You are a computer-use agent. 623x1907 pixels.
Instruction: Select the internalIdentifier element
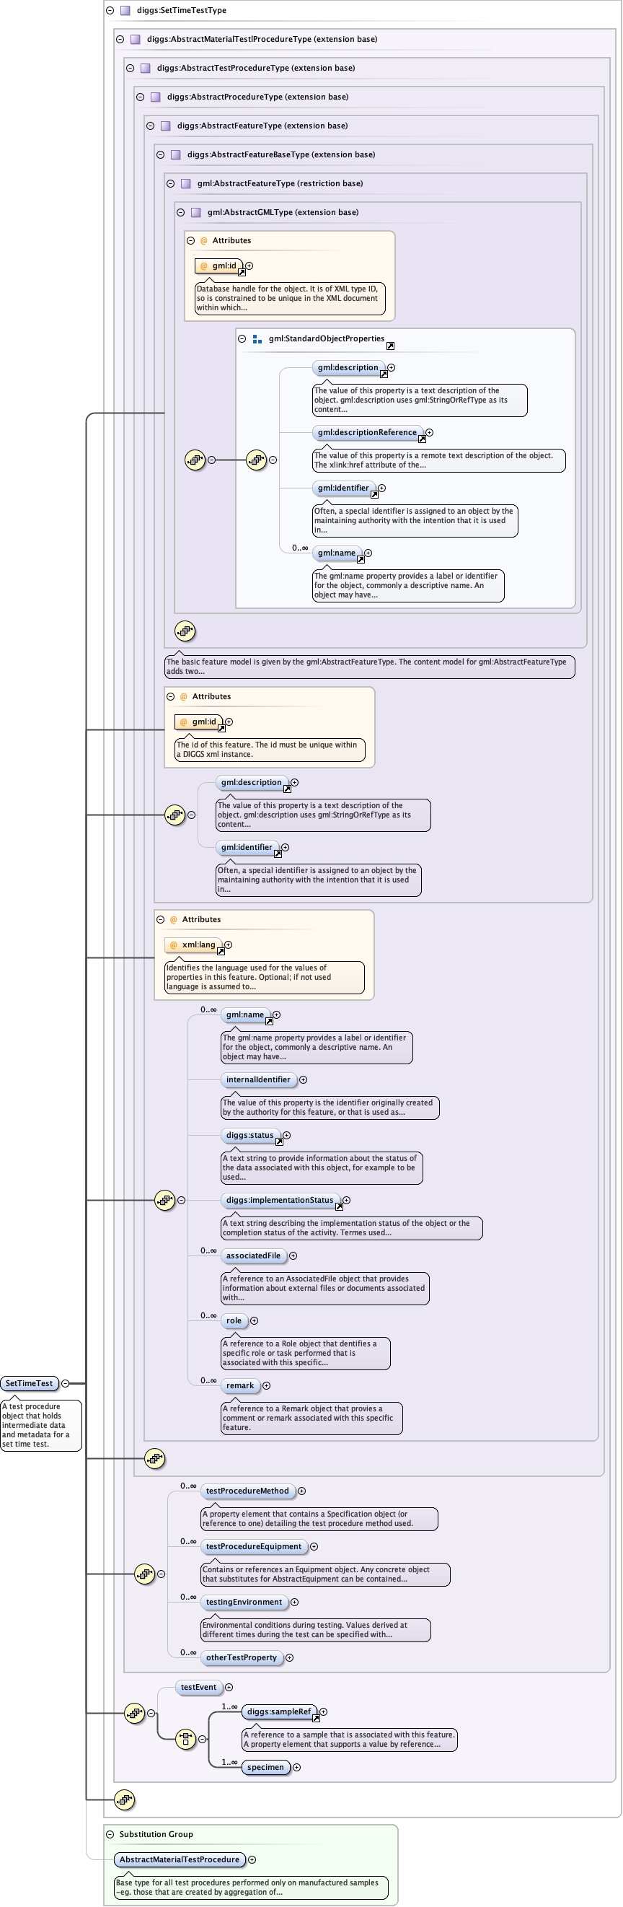[x=258, y=1079]
